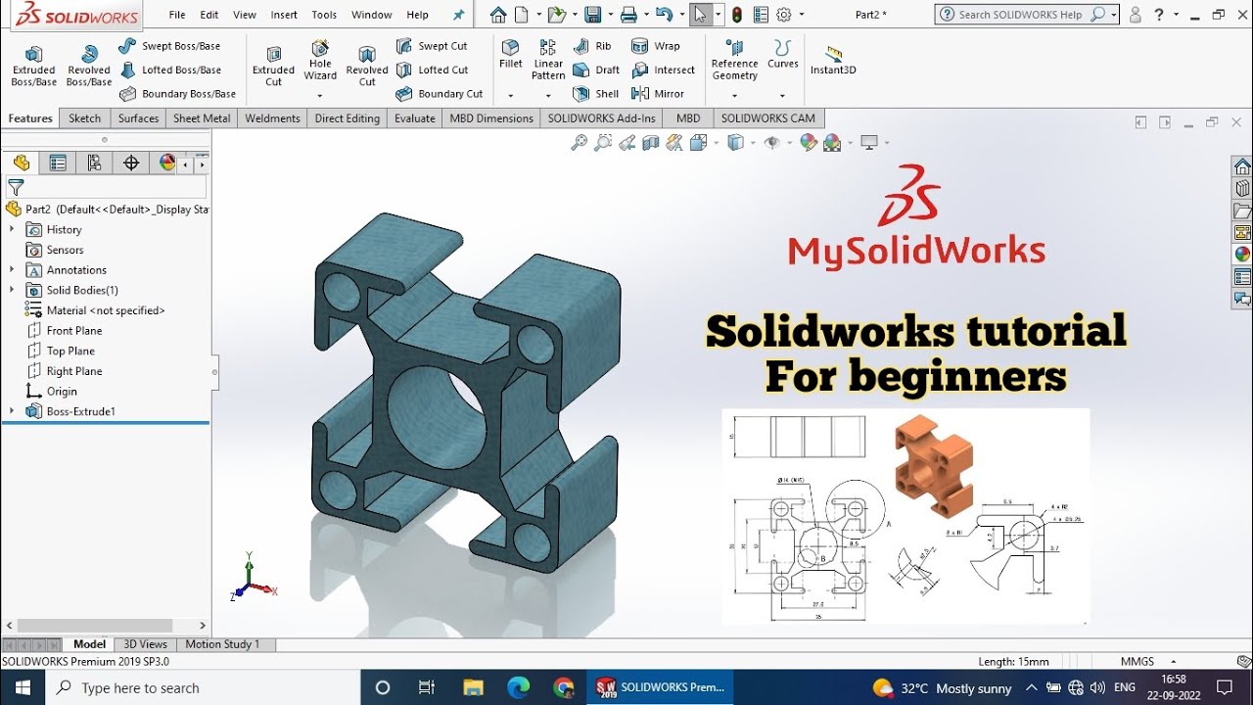Open the Insert menu
The height and width of the screenshot is (705, 1253).
[x=284, y=15]
